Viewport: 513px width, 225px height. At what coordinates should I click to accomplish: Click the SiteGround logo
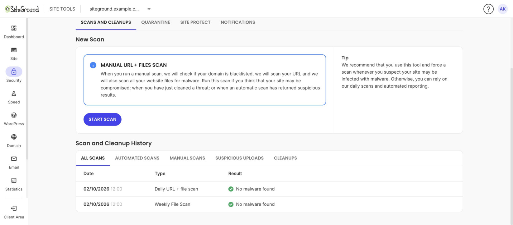[22, 9]
